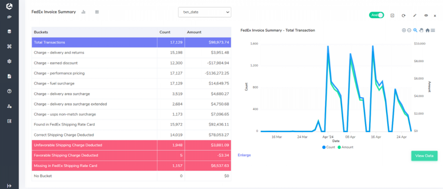Select Found in FedEx Shipping Rate Card
Image resolution: width=443 pixels, height=189 pixels.
(132, 125)
